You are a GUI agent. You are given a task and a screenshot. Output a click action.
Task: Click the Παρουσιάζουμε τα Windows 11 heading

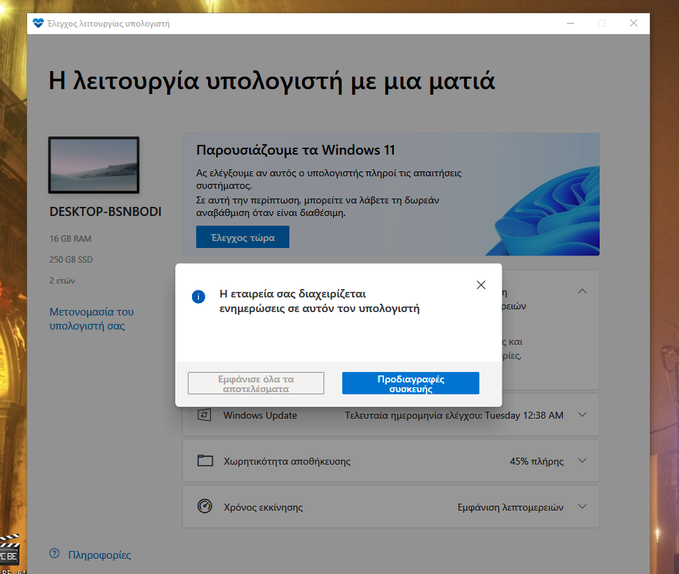pos(296,150)
